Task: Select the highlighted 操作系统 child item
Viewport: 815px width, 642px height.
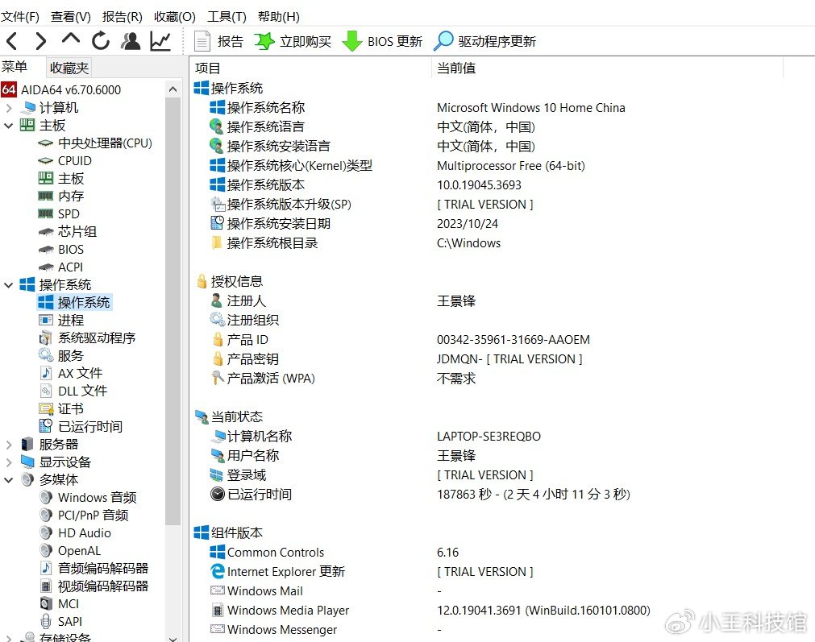Action: 75,302
